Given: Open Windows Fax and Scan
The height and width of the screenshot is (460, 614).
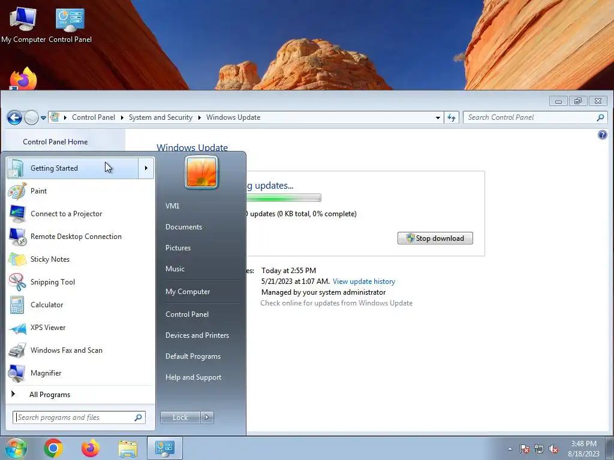Looking at the screenshot, I should point(80,350).
